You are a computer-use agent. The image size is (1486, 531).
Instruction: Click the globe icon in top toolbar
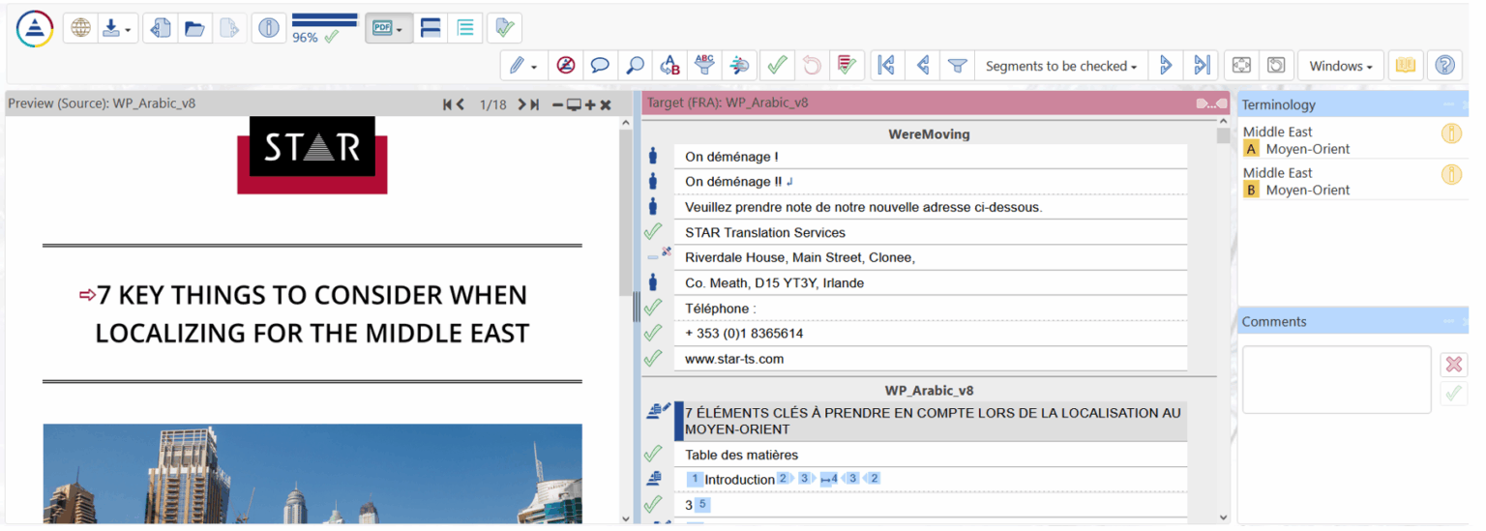(x=81, y=29)
